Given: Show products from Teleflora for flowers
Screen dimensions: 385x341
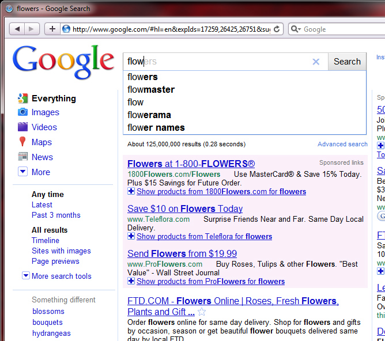Looking at the screenshot, I should (204, 236).
